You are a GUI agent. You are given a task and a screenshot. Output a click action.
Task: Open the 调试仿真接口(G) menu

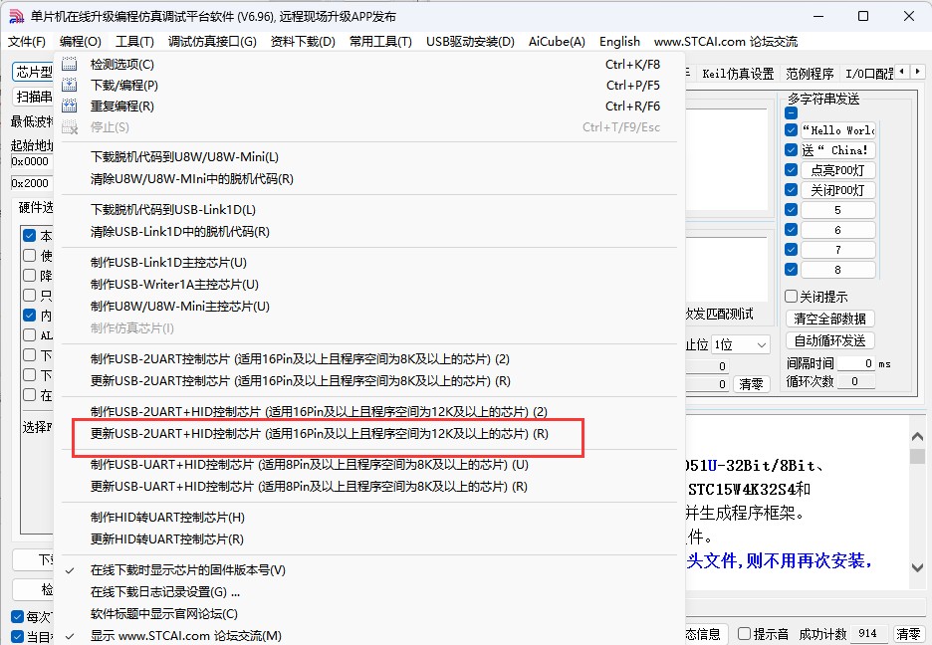coord(212,41)
